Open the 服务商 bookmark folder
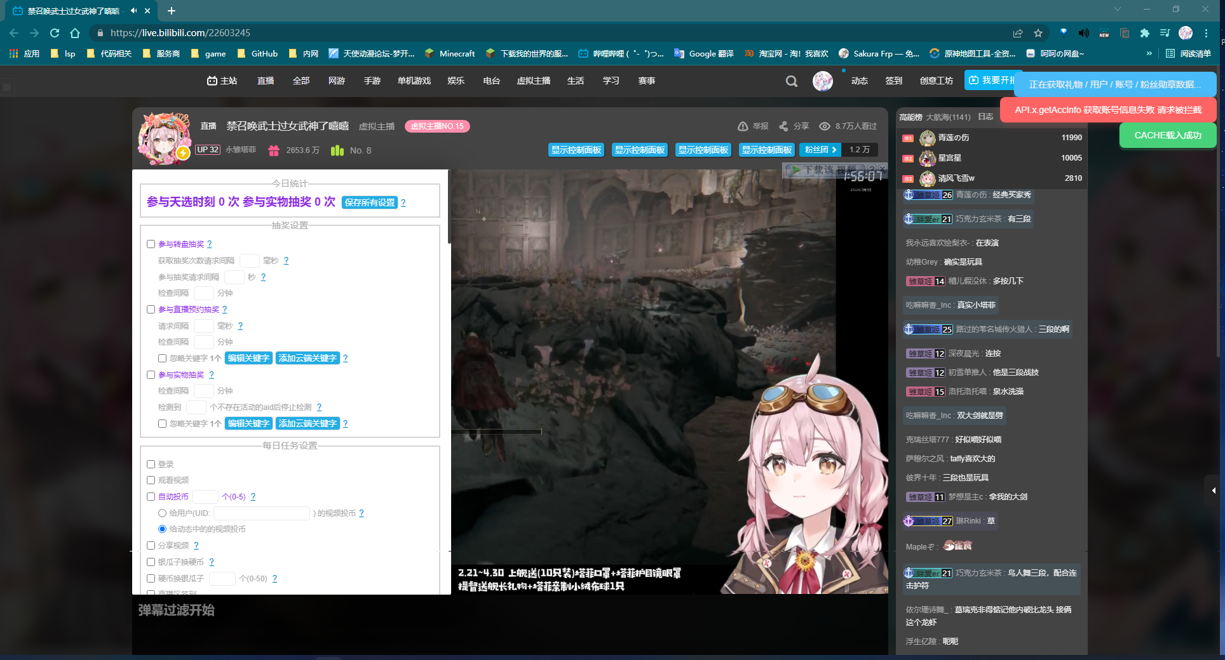Viewport: 1225px width, 660px height. tap(161, 54)
